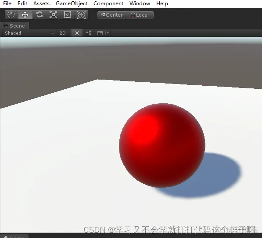Open the Component menu
262x238 pixels.
108,3
